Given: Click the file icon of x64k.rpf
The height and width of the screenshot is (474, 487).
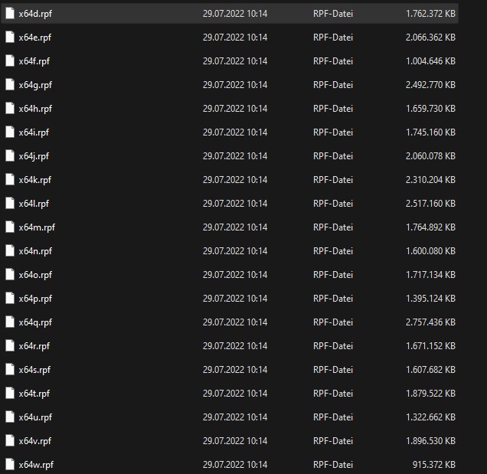Looking at the screenshot, I should (10, 179).
